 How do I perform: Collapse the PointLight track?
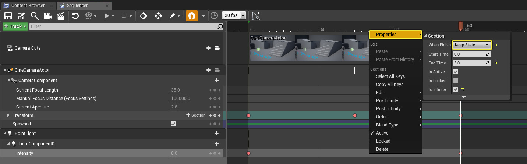5,133
